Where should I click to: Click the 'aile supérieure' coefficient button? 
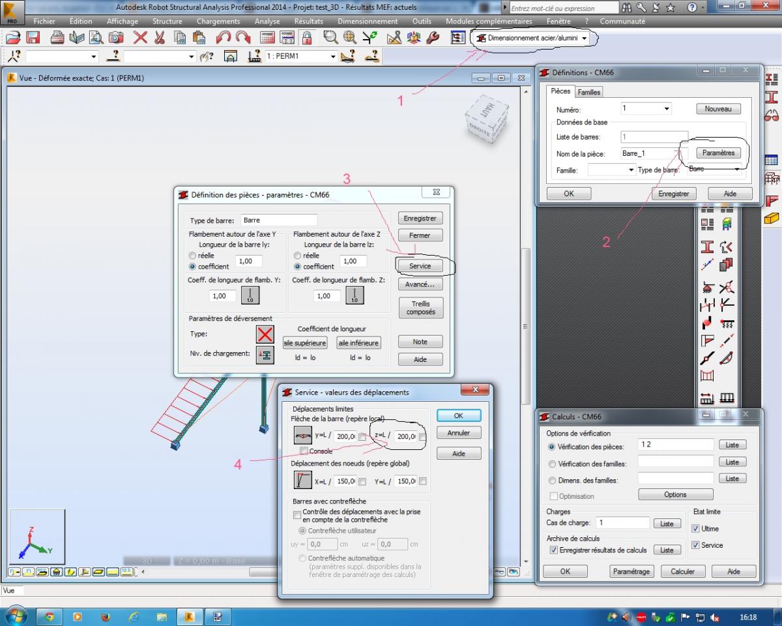coord(305,343)
